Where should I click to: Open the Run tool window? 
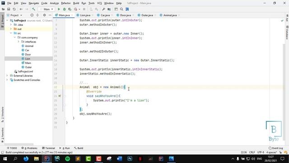pos(65,148)
